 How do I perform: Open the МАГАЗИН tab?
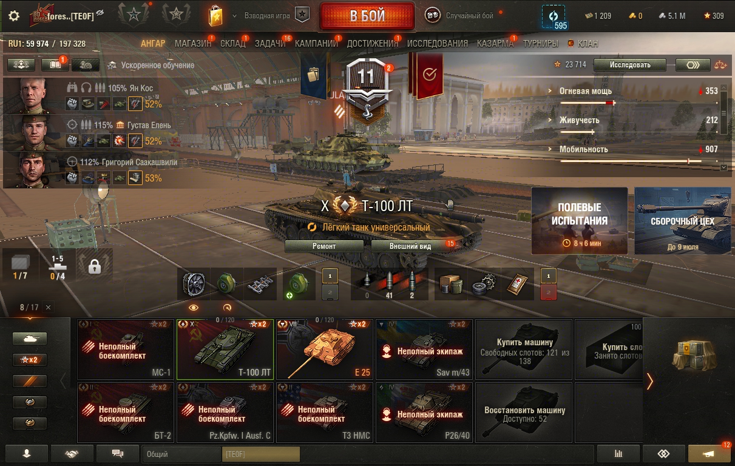pyautogui.click(x=193, y=44)
